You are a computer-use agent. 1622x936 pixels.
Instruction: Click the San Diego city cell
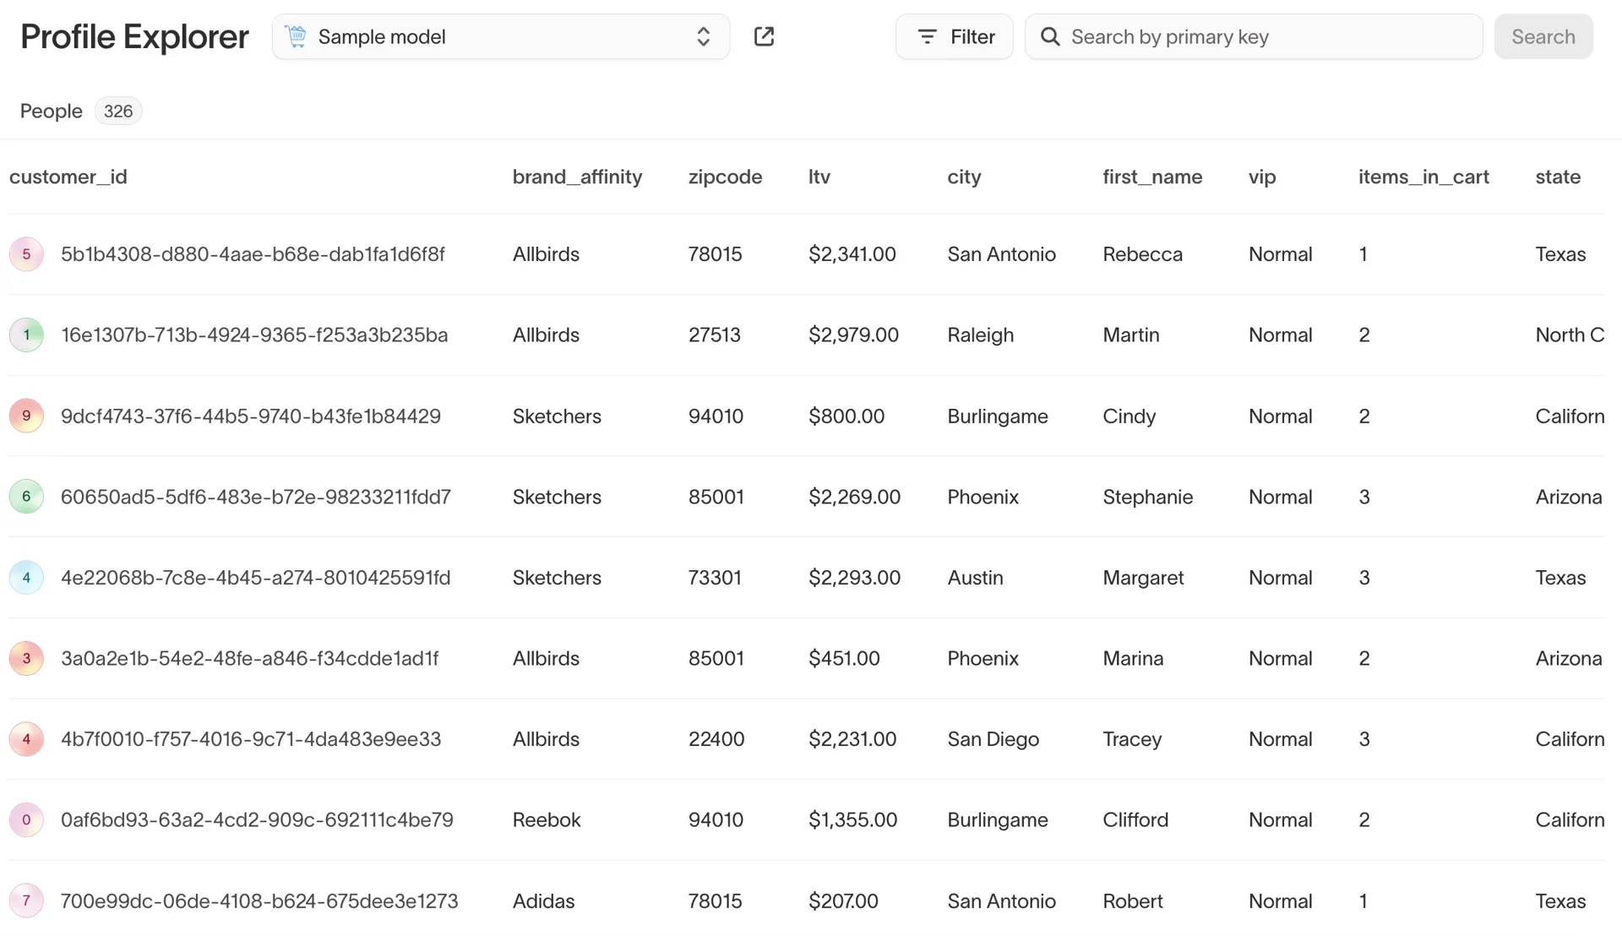pos(993,739)
